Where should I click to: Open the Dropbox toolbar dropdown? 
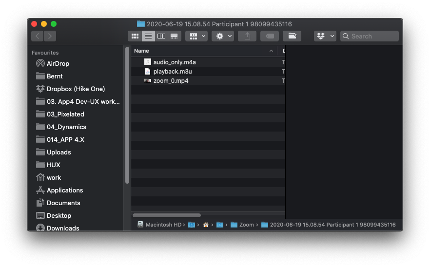click(325, 36)
